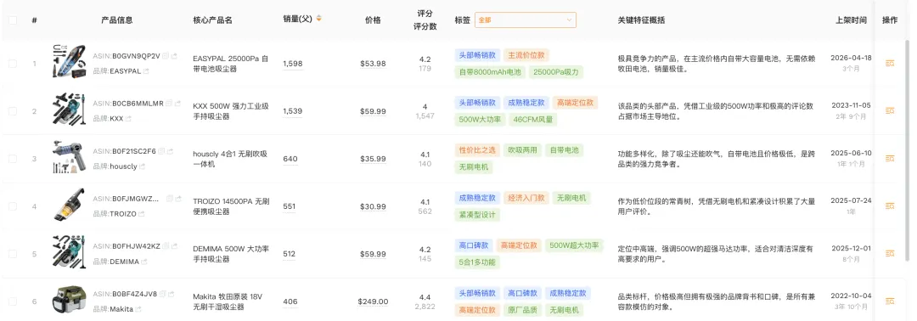This screenshot has height=321, width=917.
Task: Sort by 销量(父) column arrow
Action: point(318,19)
